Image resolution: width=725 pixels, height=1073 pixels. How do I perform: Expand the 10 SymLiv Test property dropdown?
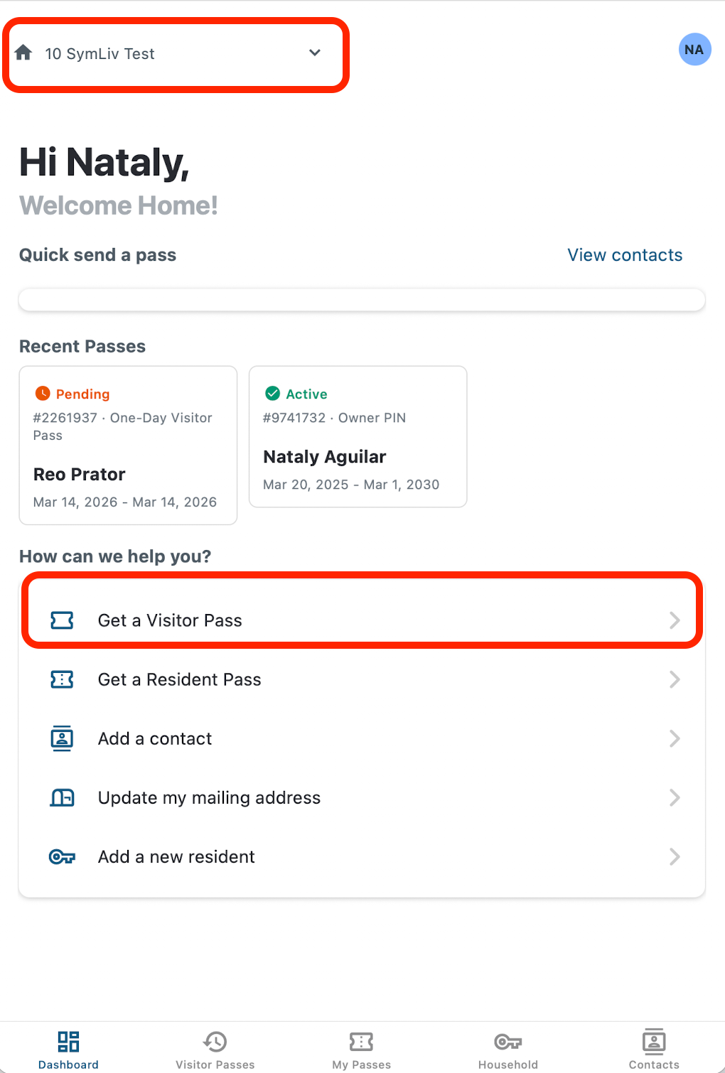pyautogui.click(x=315, y=53)
